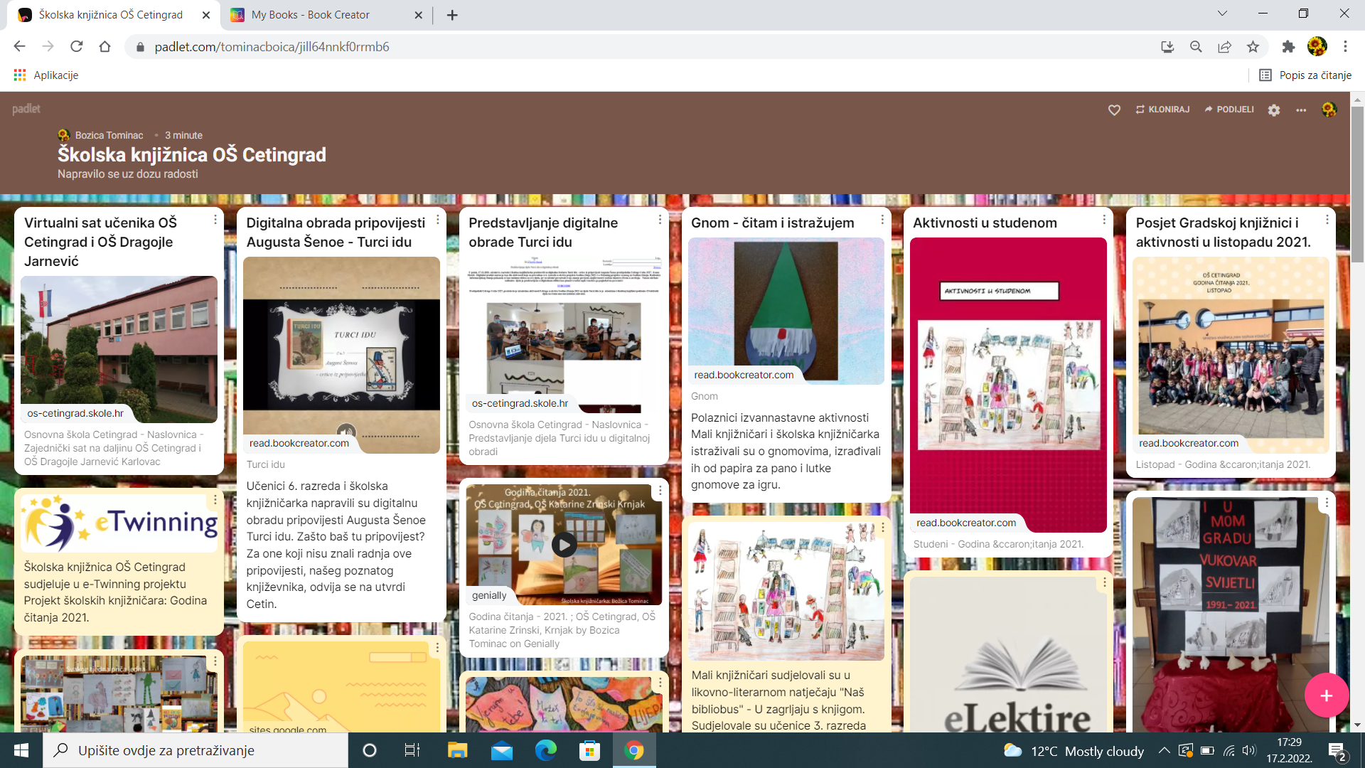Open Chrome three-dot menu
Screen dimensions: 1365x768
click(x=1345, y=47)
